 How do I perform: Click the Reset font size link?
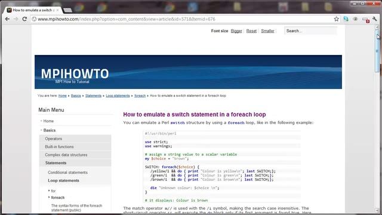251,31
